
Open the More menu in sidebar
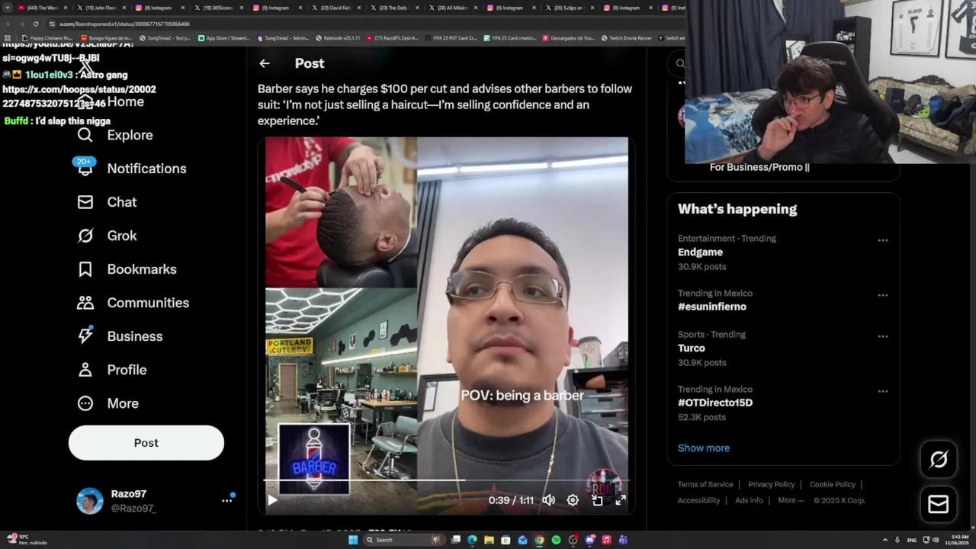108,403
